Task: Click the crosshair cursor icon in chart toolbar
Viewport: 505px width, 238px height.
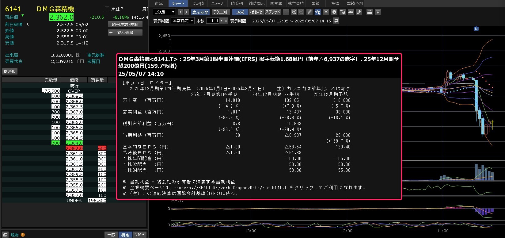Action: tap(286, 12)
